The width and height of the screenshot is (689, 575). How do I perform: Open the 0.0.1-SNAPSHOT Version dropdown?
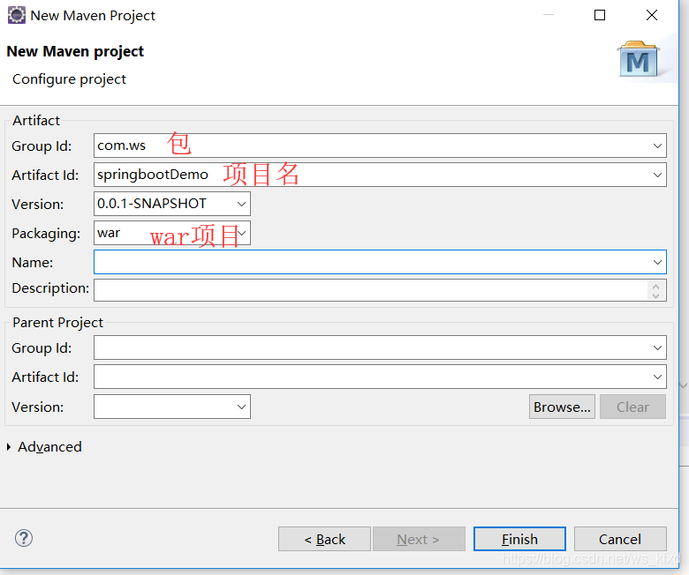click(x=241, y=204)
